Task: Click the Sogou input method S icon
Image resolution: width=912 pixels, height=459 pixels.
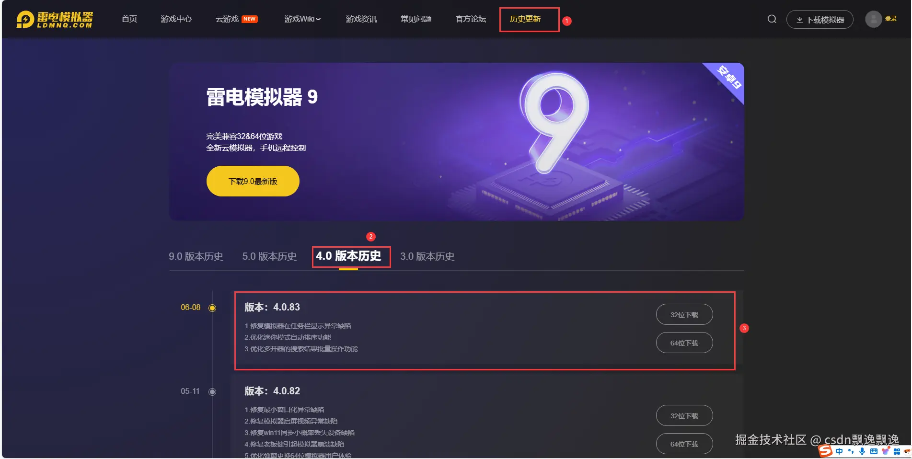Action: (x=826, y=451)
